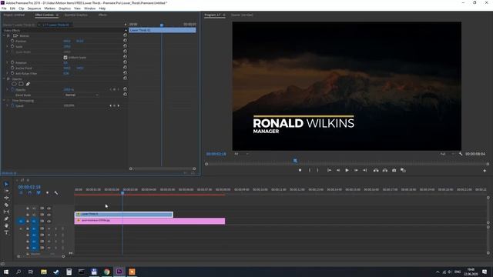Viewport: 493px width, 277px height.
Task: Select the Razor tool
Action: pyautogui.click(x=6, y=205)
